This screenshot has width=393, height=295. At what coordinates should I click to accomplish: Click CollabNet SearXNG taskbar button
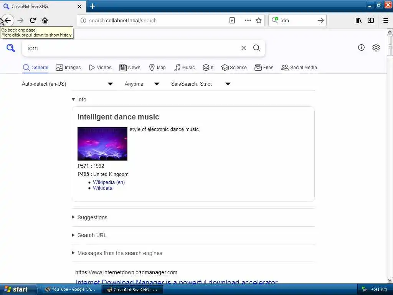tap(132, 290)
